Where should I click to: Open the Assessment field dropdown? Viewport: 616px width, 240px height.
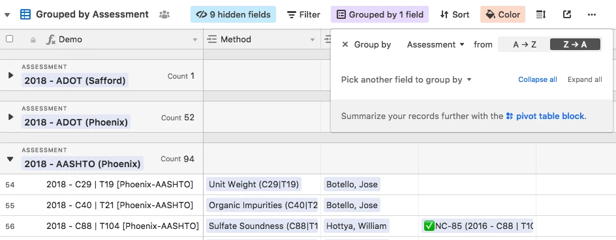point(436,44)
